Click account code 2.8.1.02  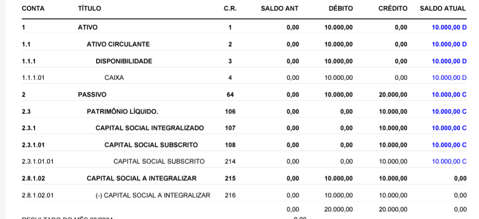33,178
